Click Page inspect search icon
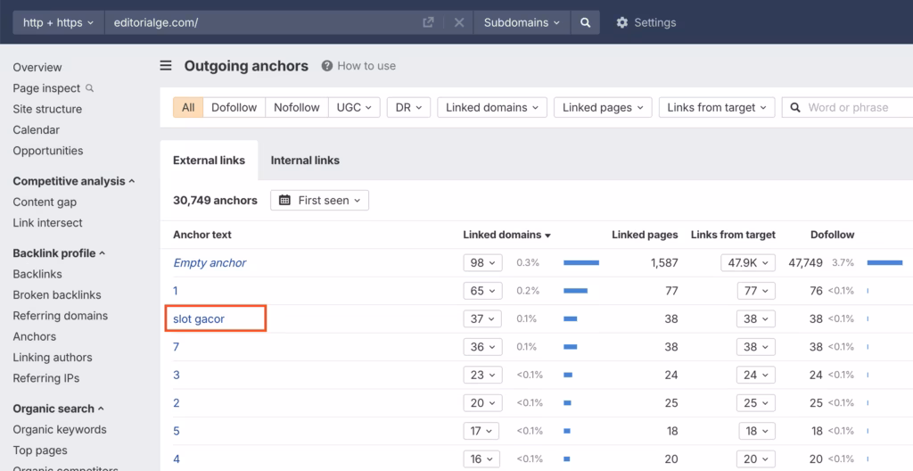Screen dimensions: 913x471 click(x=89, y=88)
